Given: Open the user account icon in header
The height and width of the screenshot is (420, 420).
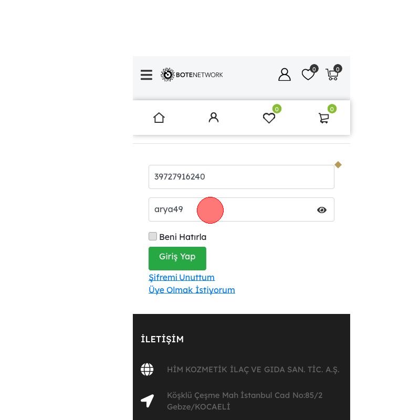Looking at the screenshot, I should [x=284, y=75].
